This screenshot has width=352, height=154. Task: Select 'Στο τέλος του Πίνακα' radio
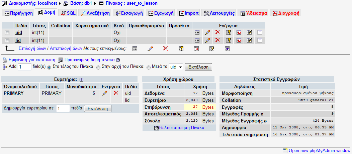click(50, 67)
